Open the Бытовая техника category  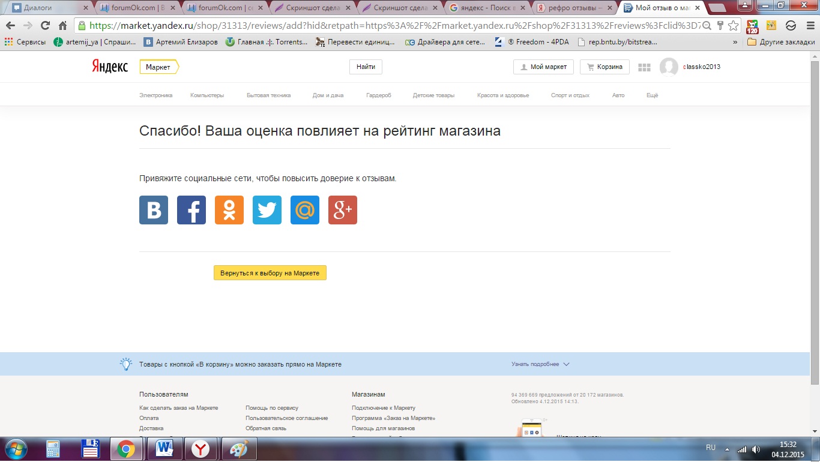(x=268, y=95)
